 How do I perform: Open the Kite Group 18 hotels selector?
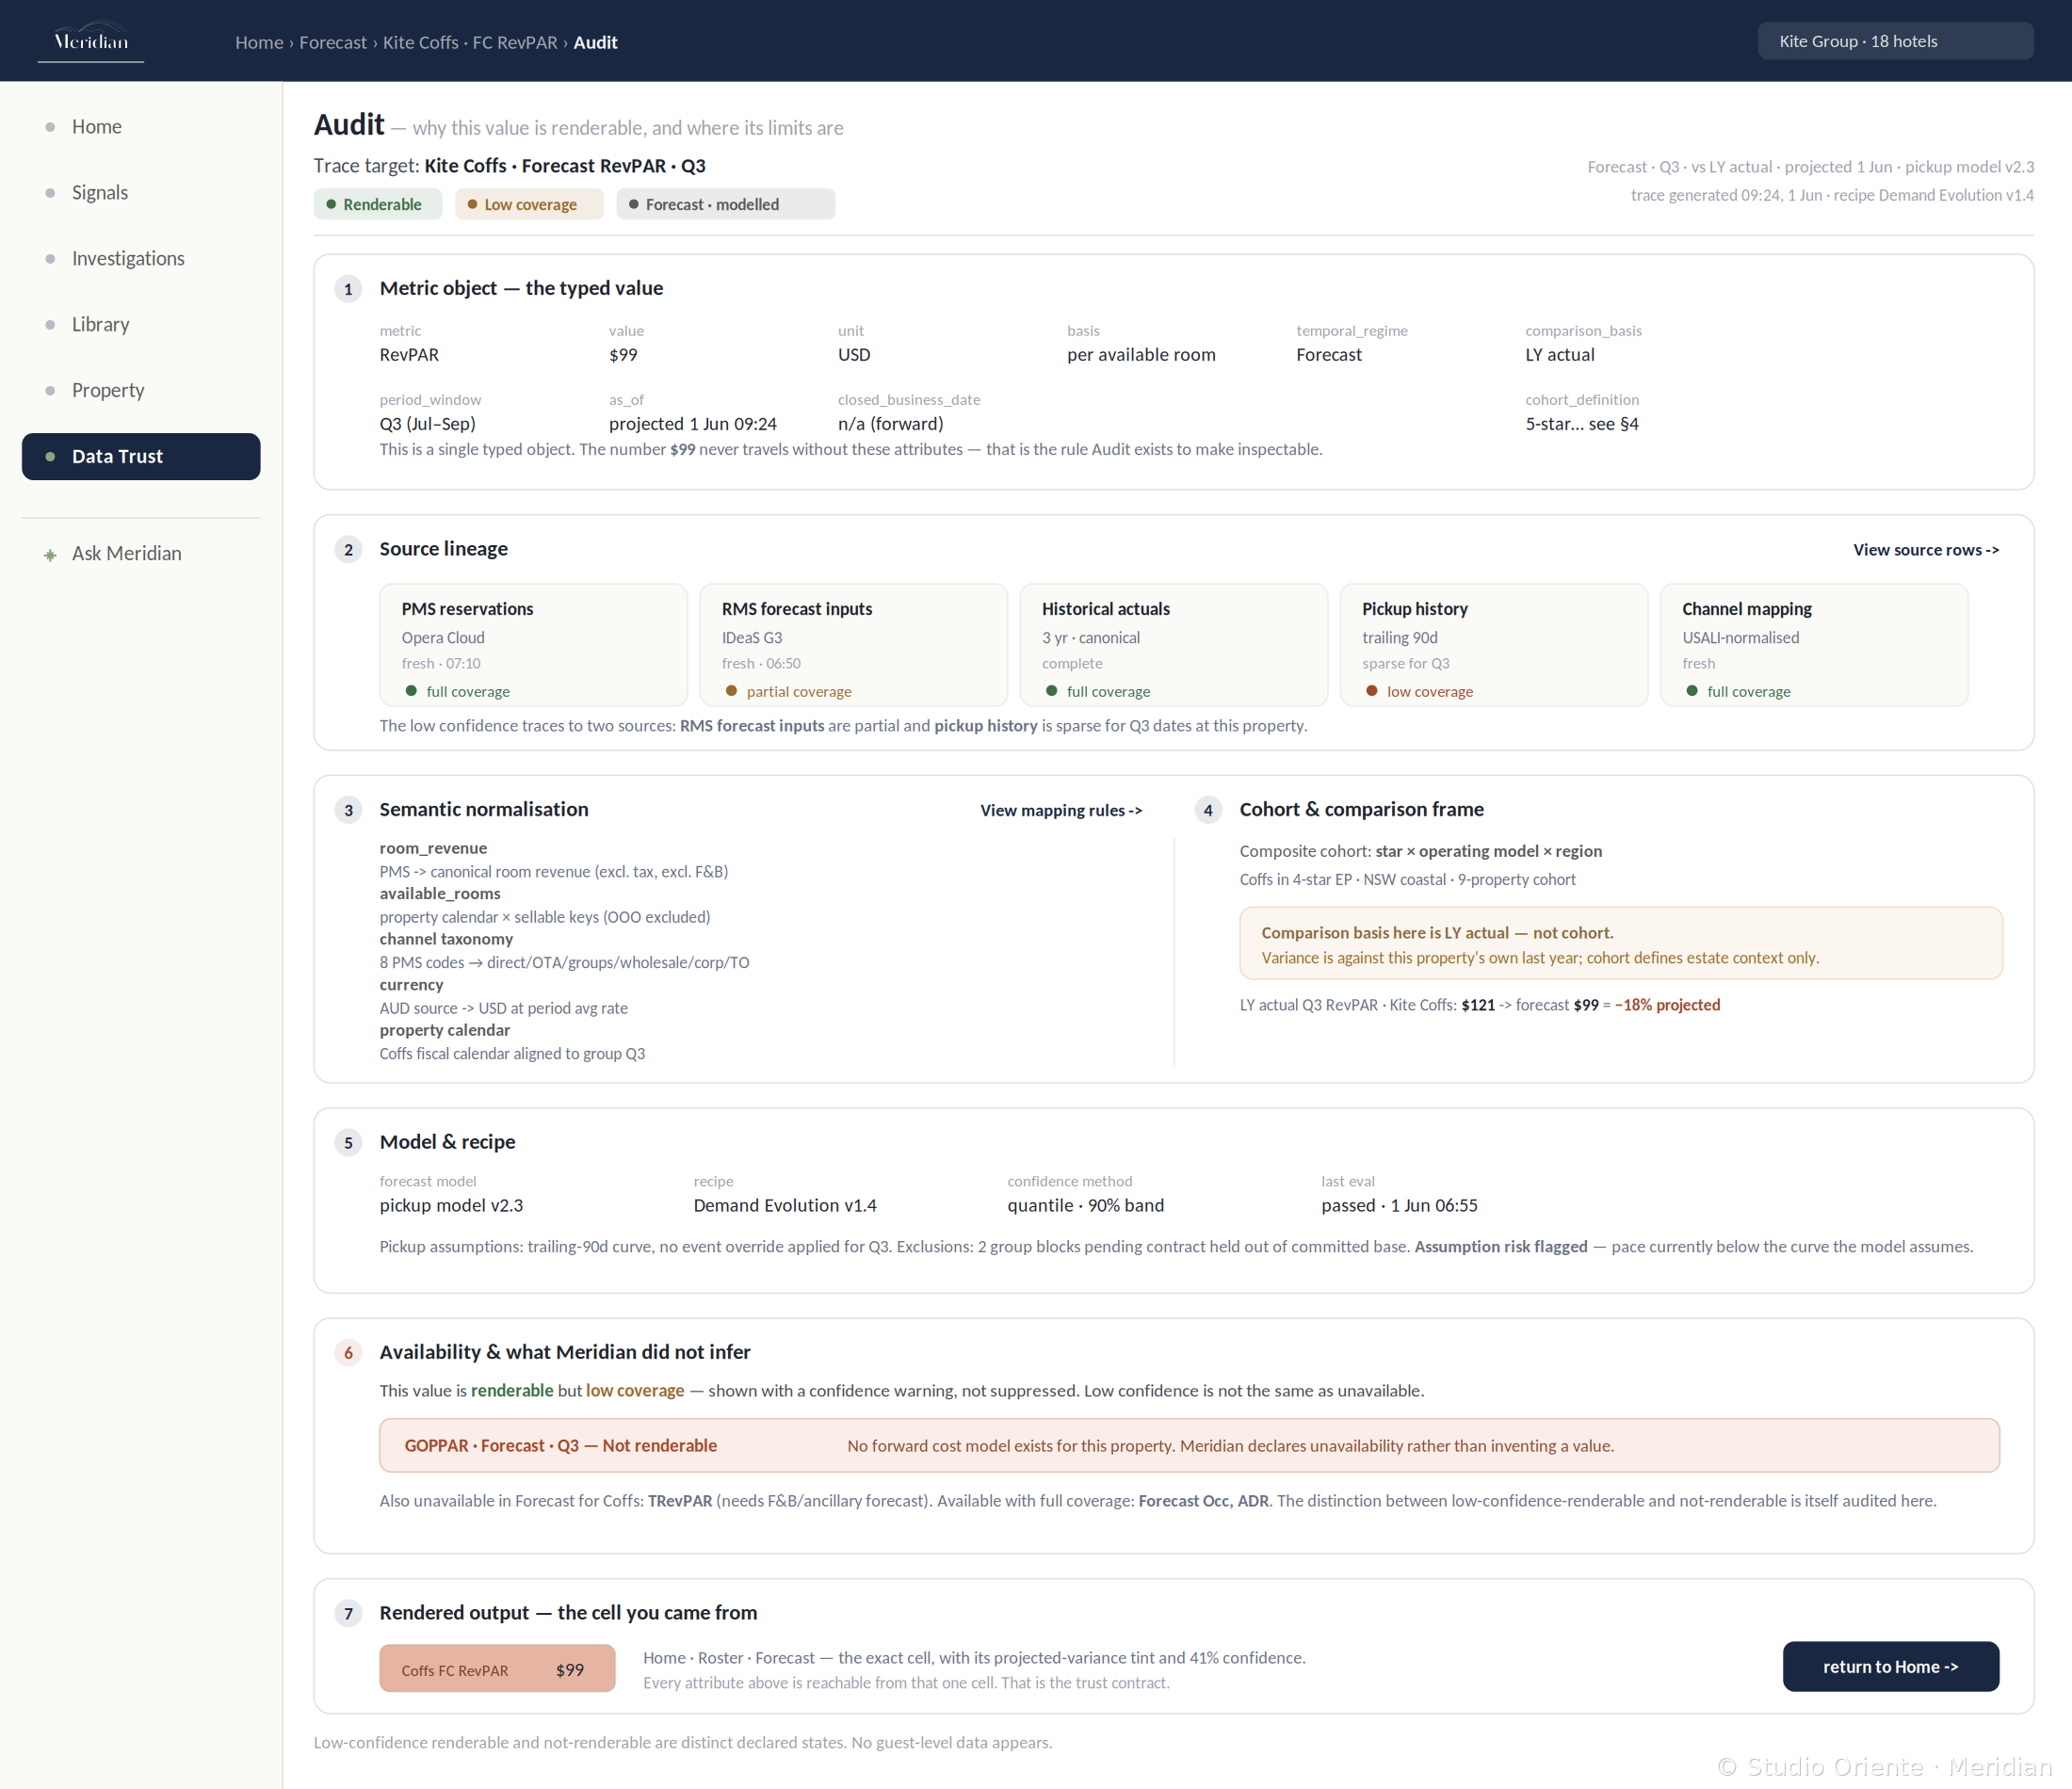1895,41
